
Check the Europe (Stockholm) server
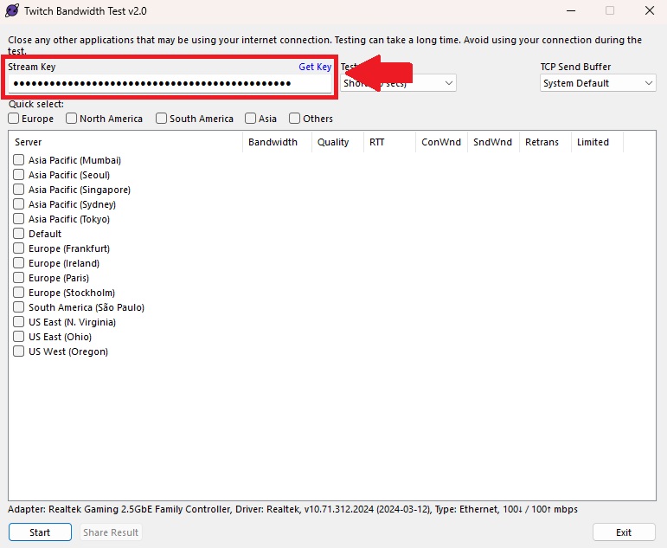(19, 293)
